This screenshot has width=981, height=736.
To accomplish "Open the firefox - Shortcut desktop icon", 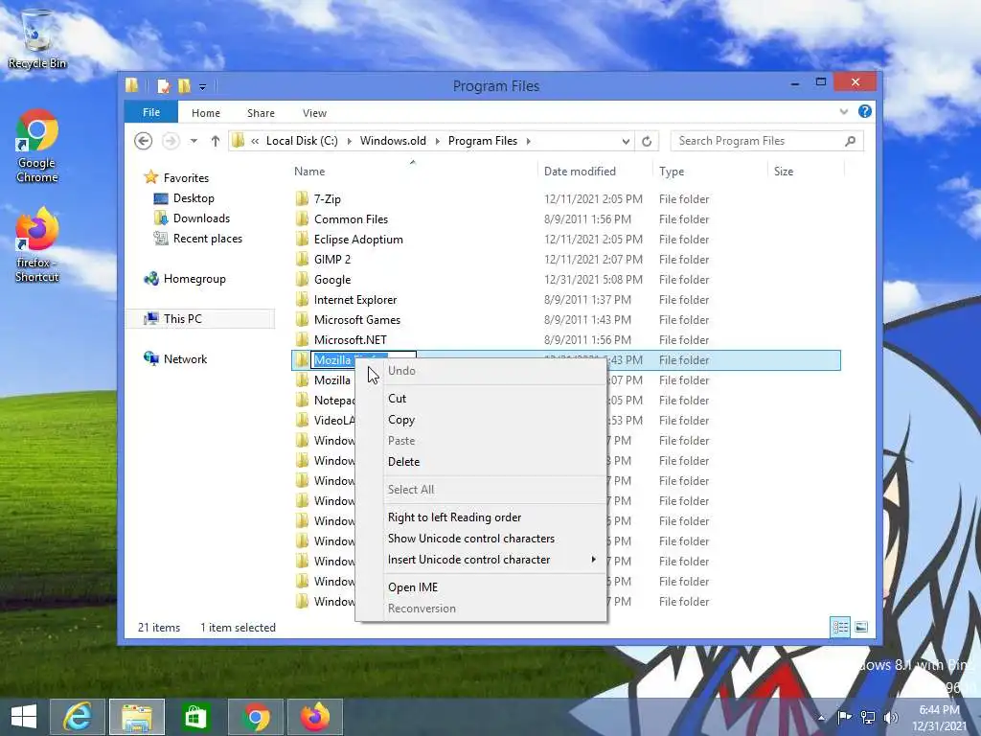I will (x=37, y=244).
